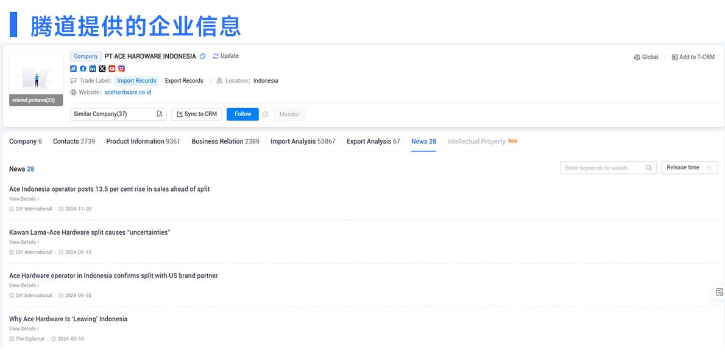
Task: Open the 13.5 per cent rise news headline
Action: [x=109, y=189]
